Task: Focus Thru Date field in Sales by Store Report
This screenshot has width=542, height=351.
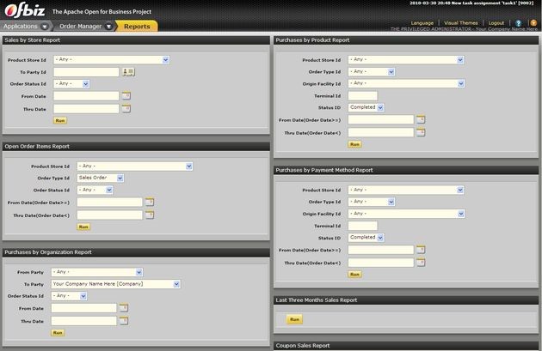Action: [86, 109]
